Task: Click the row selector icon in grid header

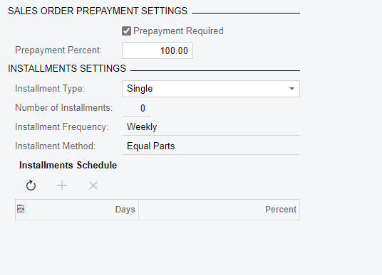Action: (21, 210)
